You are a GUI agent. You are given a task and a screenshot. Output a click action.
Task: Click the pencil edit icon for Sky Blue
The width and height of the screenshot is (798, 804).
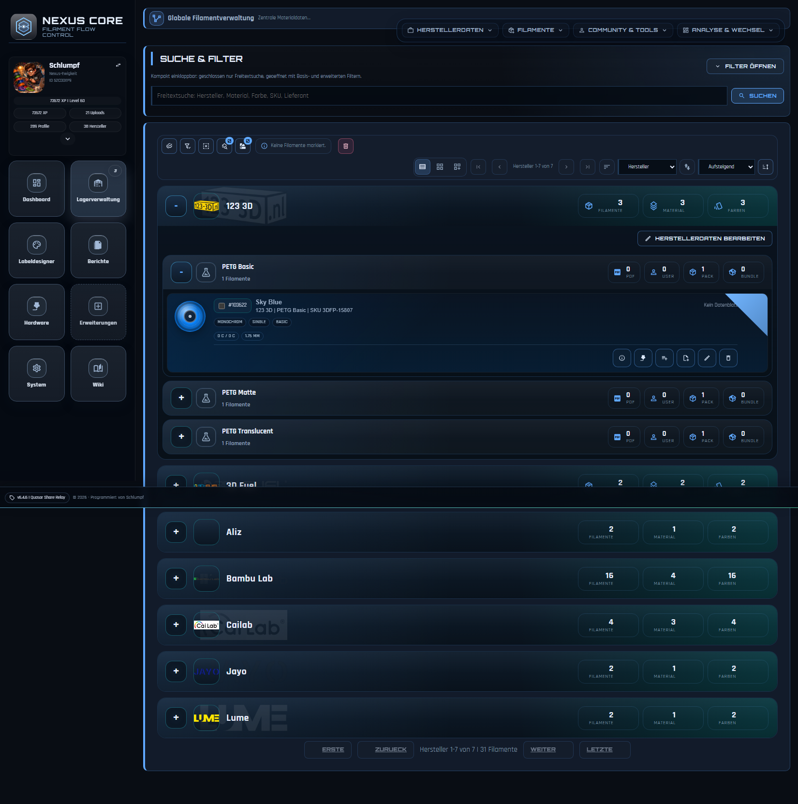click(x=707, y=358)
